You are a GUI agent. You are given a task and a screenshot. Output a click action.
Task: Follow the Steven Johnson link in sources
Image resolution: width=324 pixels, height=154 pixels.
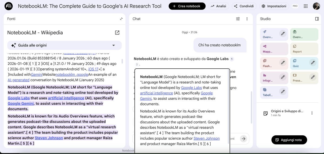(49, 138)
